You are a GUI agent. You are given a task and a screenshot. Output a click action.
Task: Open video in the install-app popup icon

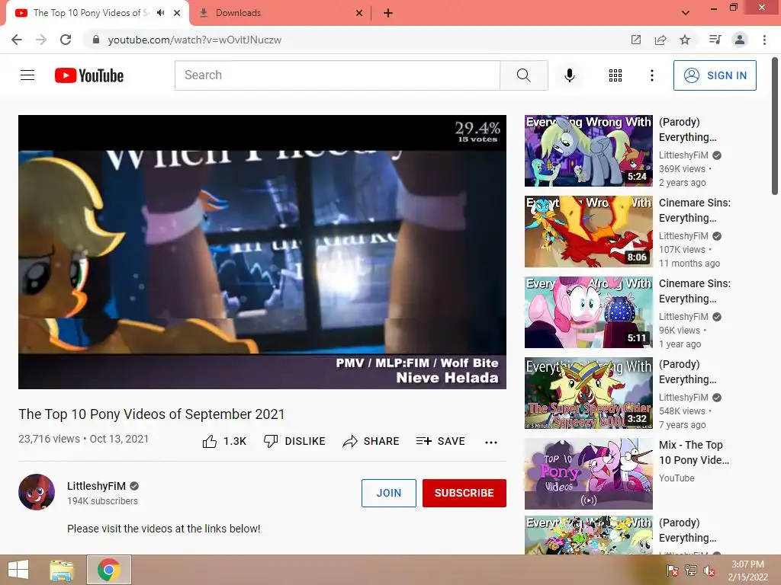tap(635, 40)
